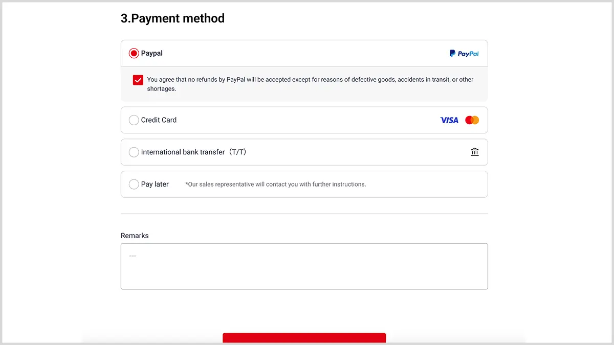Click the Mastercard logo icon
Image resolution: width=614 pixels, height=345 pixels.
point(472,120)
